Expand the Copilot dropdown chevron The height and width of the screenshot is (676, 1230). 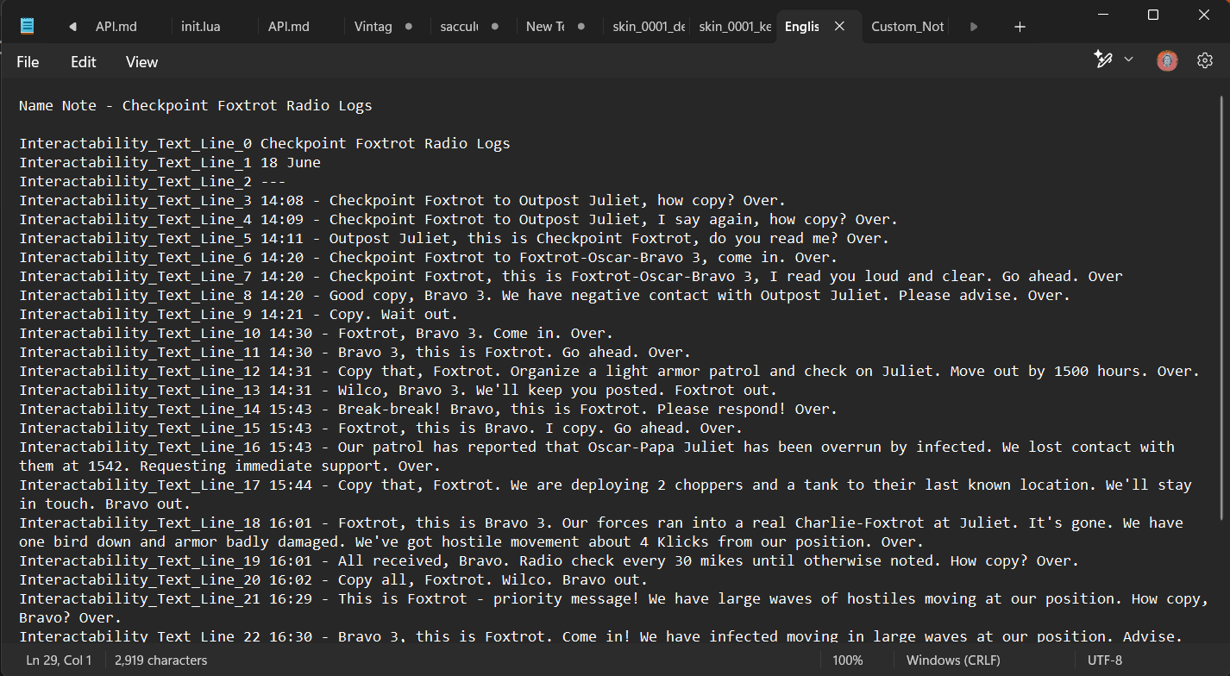click(x=1128, y=60)
